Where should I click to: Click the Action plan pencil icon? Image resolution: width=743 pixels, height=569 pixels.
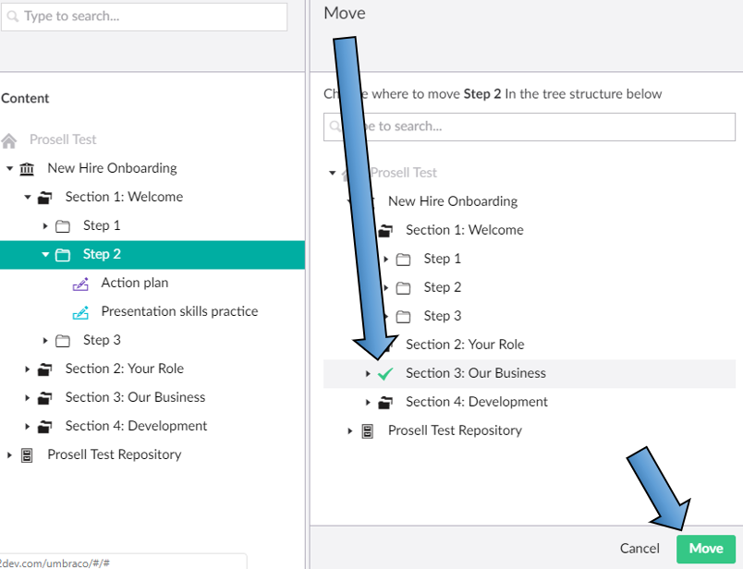tap(80, 284)
